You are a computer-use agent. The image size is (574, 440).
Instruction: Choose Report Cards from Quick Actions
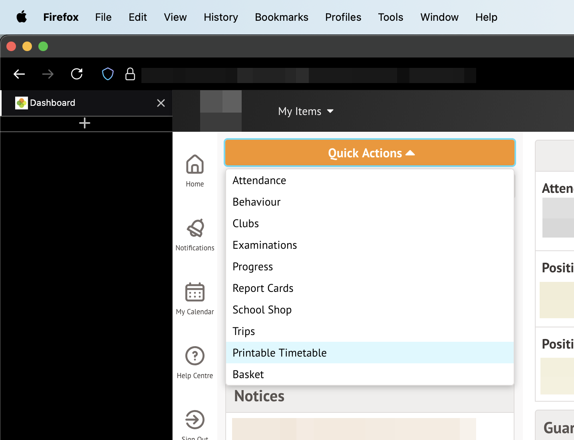370,288
